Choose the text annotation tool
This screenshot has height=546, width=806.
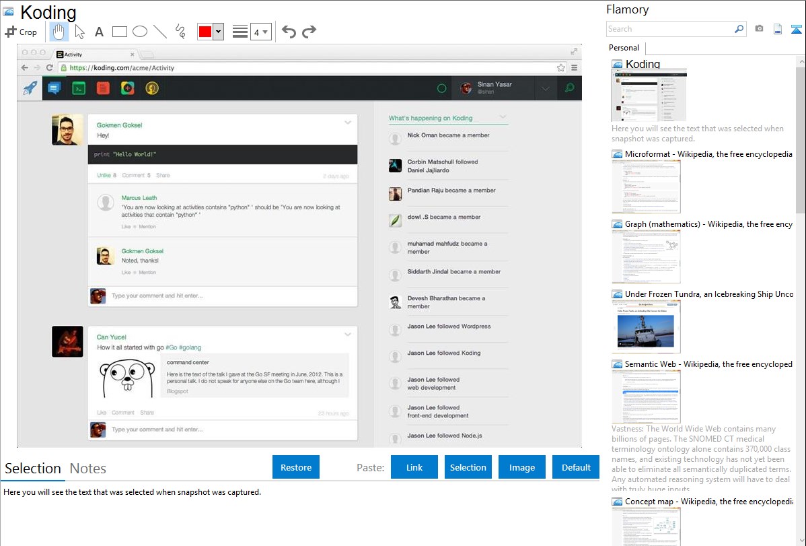pyautogui.click(x=99, y=32)
